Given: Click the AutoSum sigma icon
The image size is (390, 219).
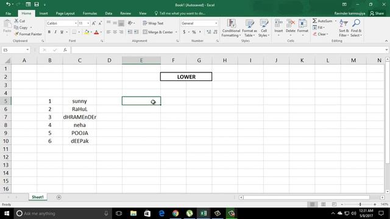Looking at the screenshot, I should (314, 21).
